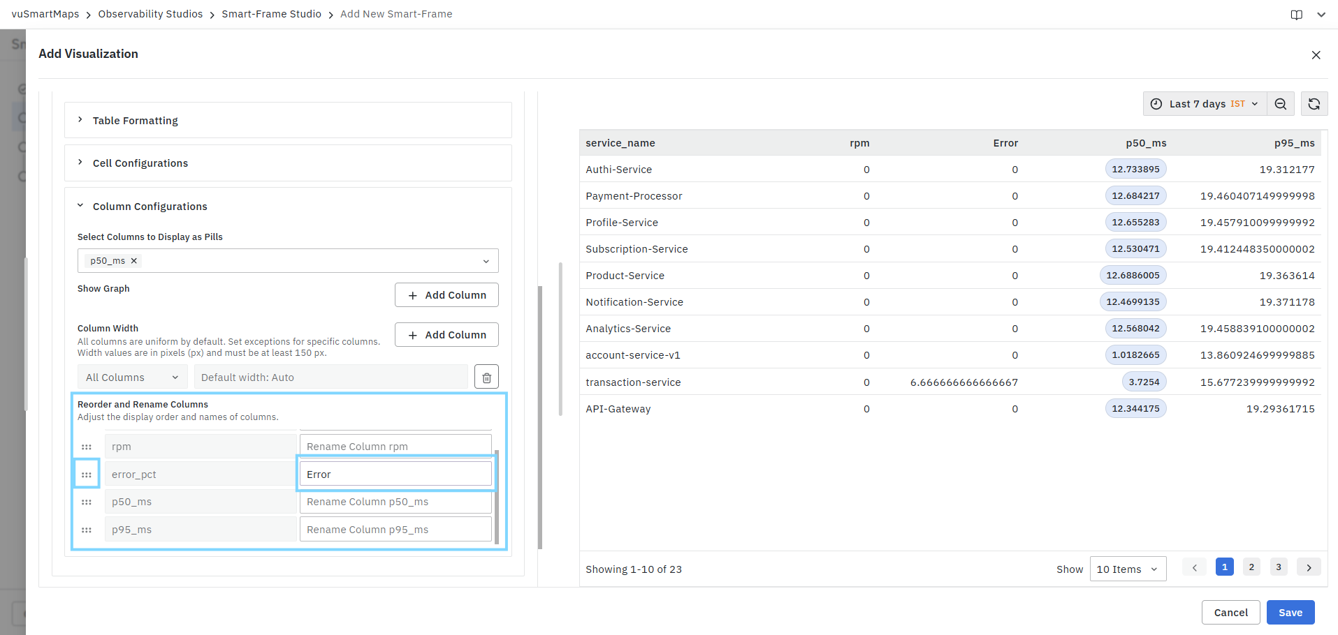The image size is (1338, 635).
Task: Close the Add Visualization dialog
Action: [x=1316, y=54]
